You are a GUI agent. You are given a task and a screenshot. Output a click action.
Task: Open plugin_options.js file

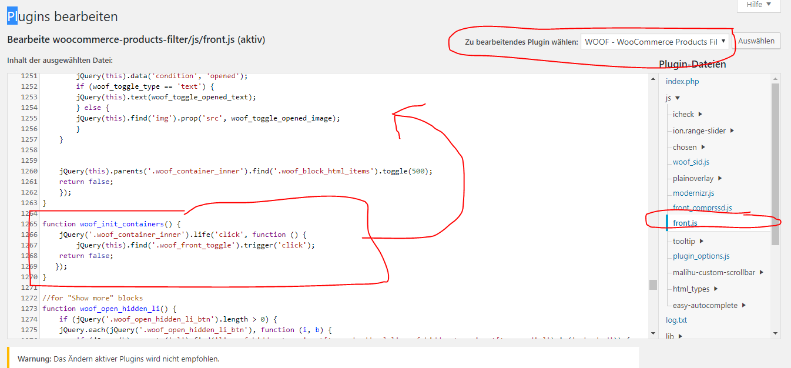point(701,256)
